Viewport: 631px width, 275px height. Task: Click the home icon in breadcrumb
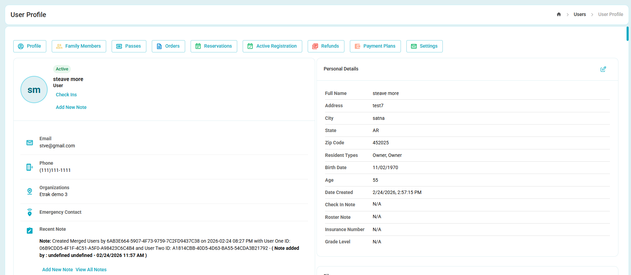pos(559,14)
